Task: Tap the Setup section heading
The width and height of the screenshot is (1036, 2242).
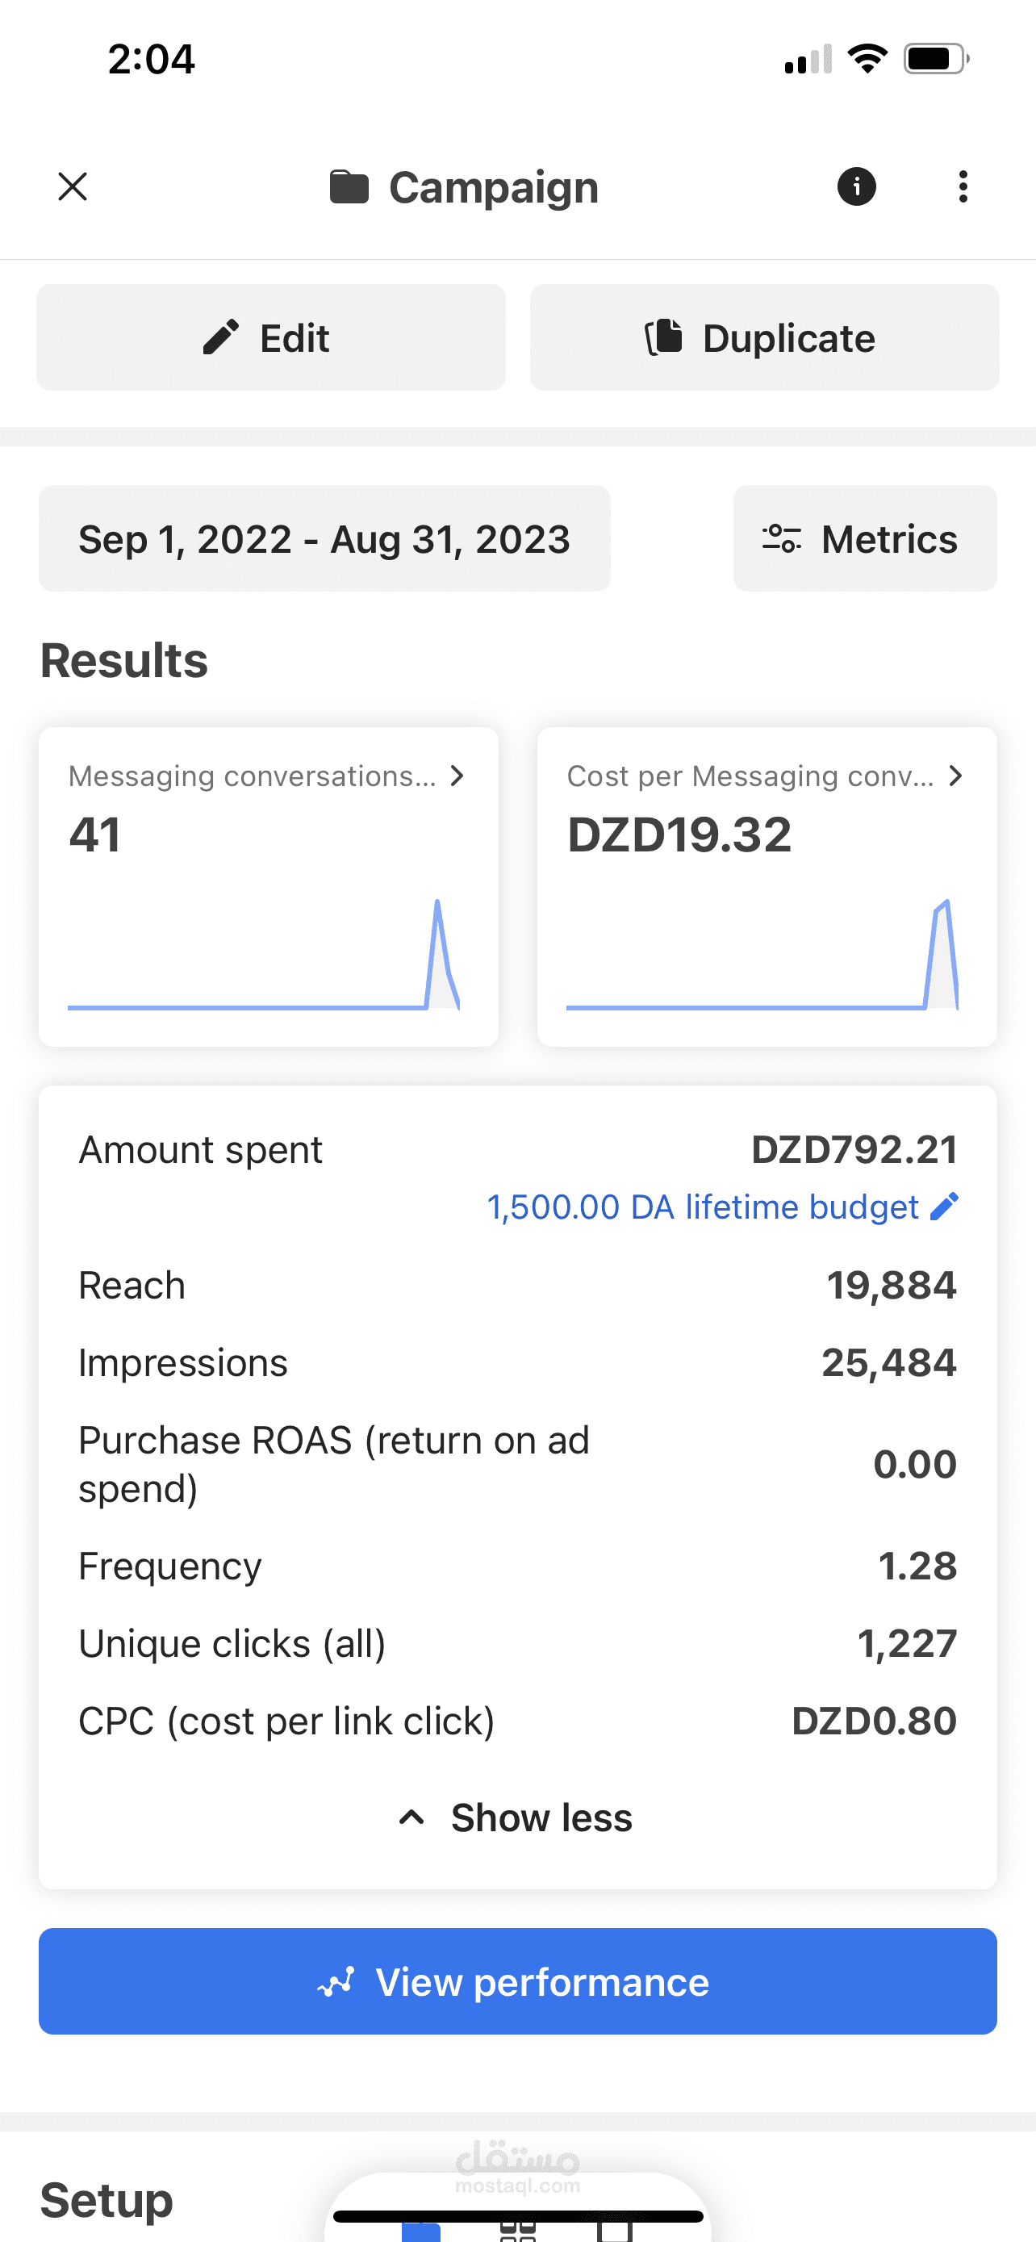Action: (107, 2201)
